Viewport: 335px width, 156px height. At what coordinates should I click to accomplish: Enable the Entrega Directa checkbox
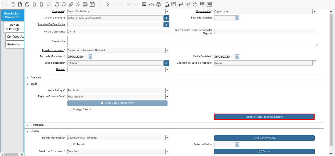tap(70, 110)
